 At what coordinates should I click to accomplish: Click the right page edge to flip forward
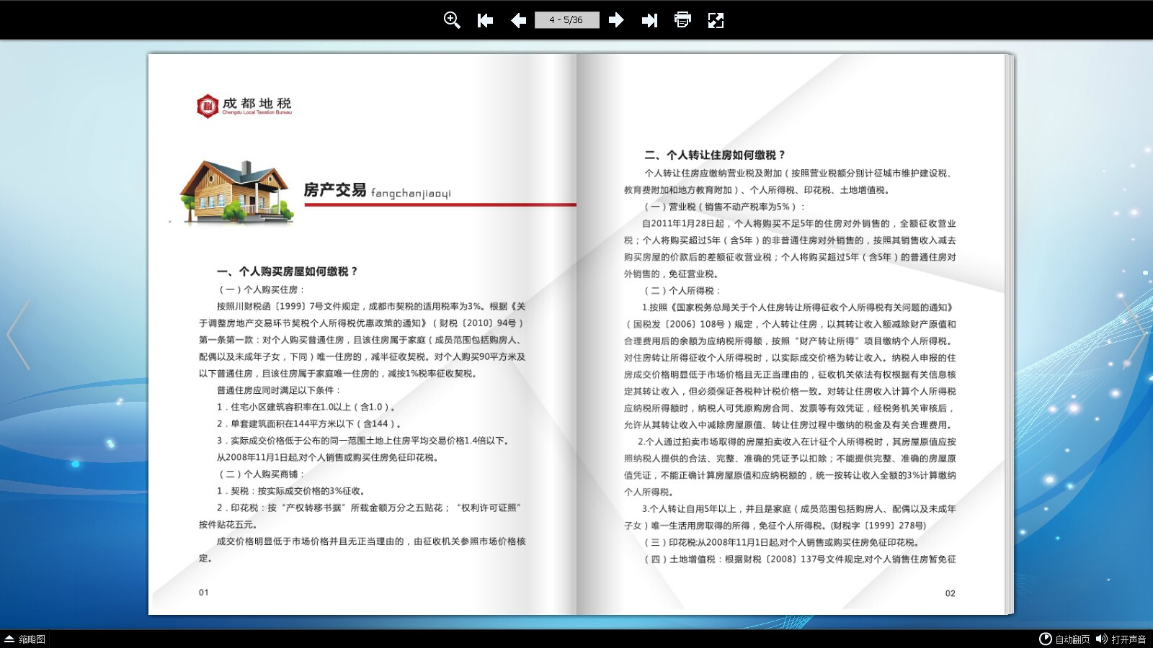click(1010, 335)
